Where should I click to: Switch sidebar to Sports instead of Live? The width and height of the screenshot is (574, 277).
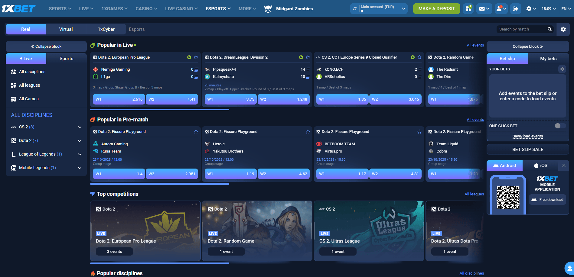coord(66,58)
